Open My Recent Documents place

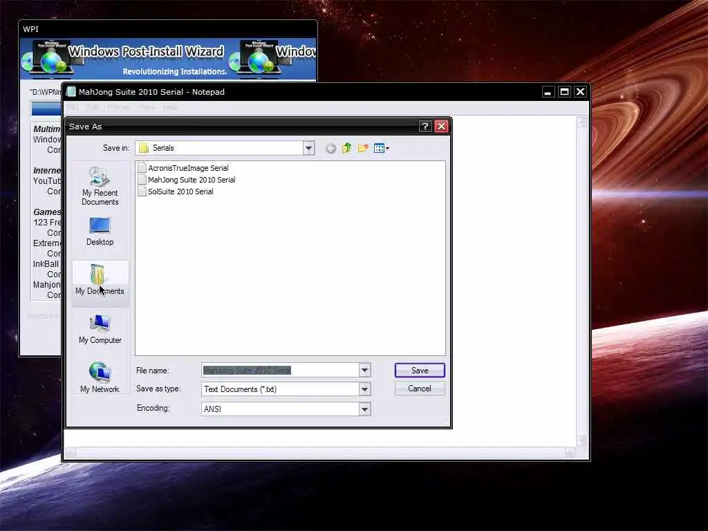click(x=100, y=186)
